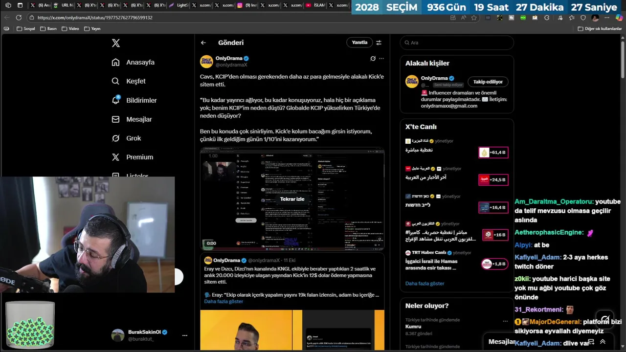Open the BurakSakinOl account switcher menu
Image resolution: width=626 pixels, height=352 pixels.
pos(185,335)
